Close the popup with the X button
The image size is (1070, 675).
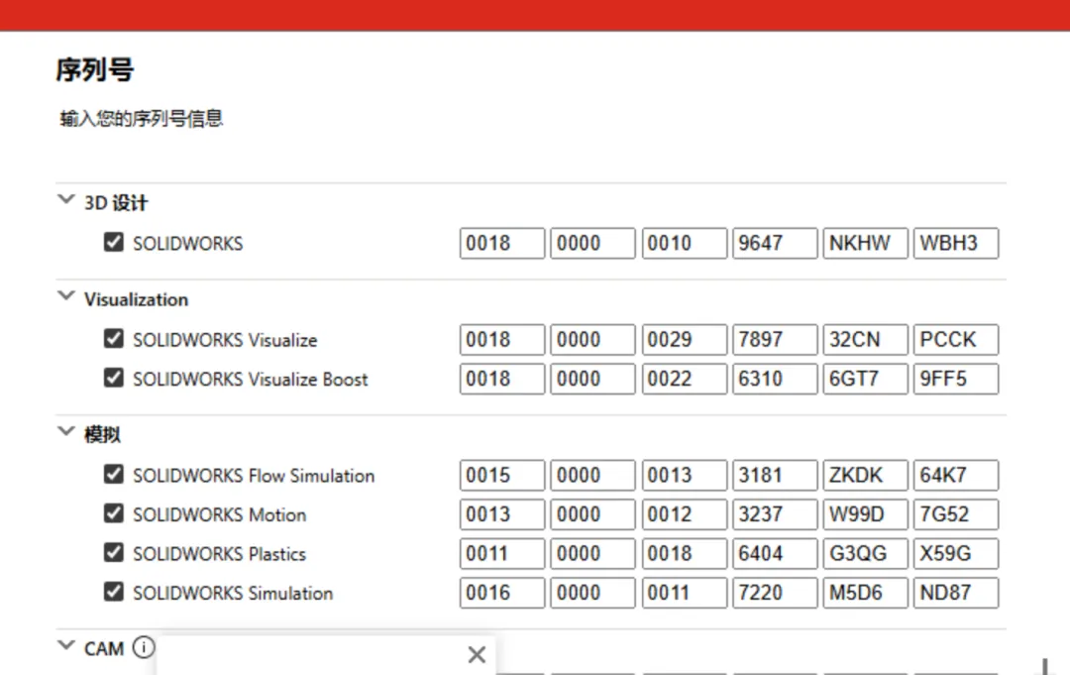[477, 654]
